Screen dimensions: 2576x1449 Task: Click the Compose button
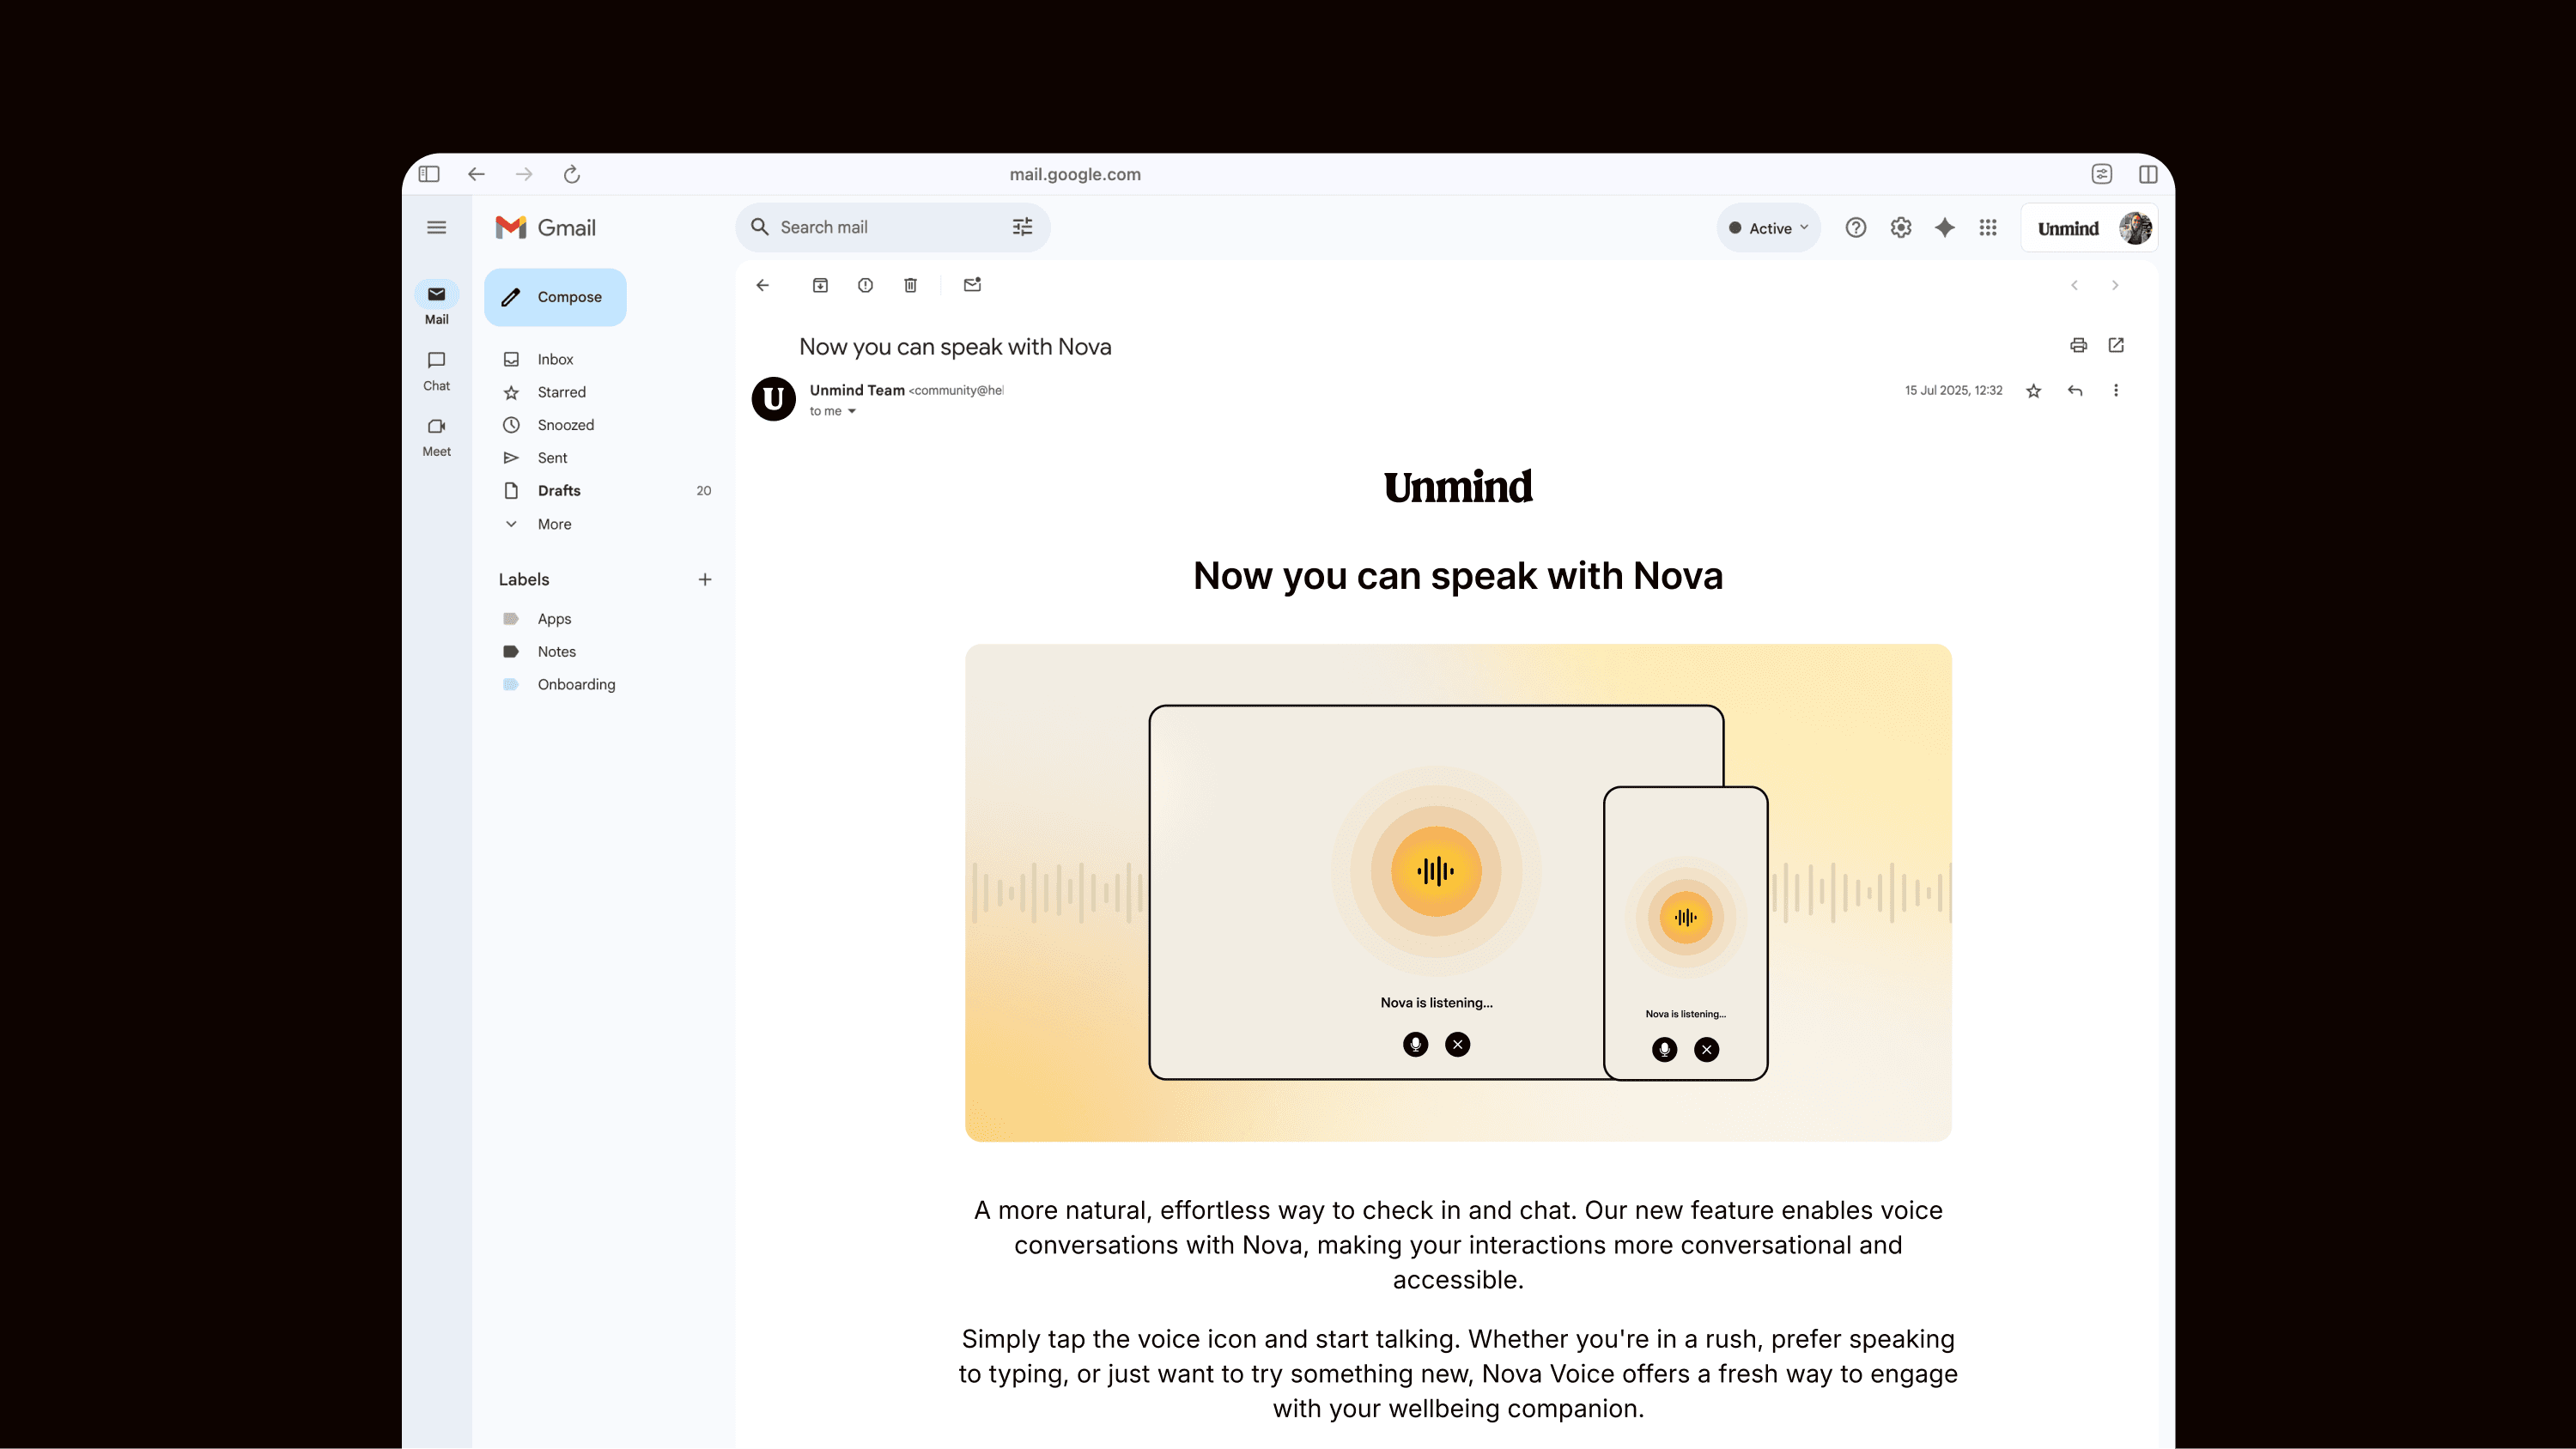[555, 297]
